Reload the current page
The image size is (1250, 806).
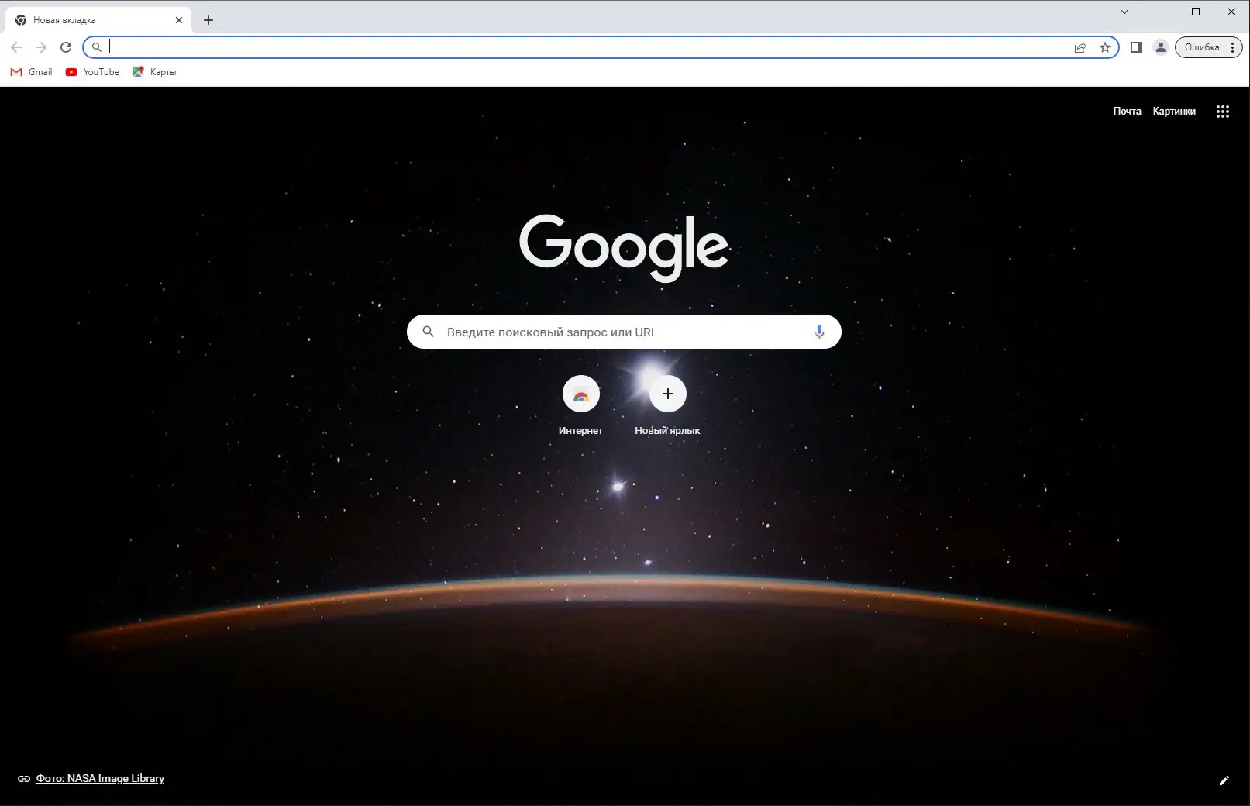pyautogui.click(x=66, y=47)
